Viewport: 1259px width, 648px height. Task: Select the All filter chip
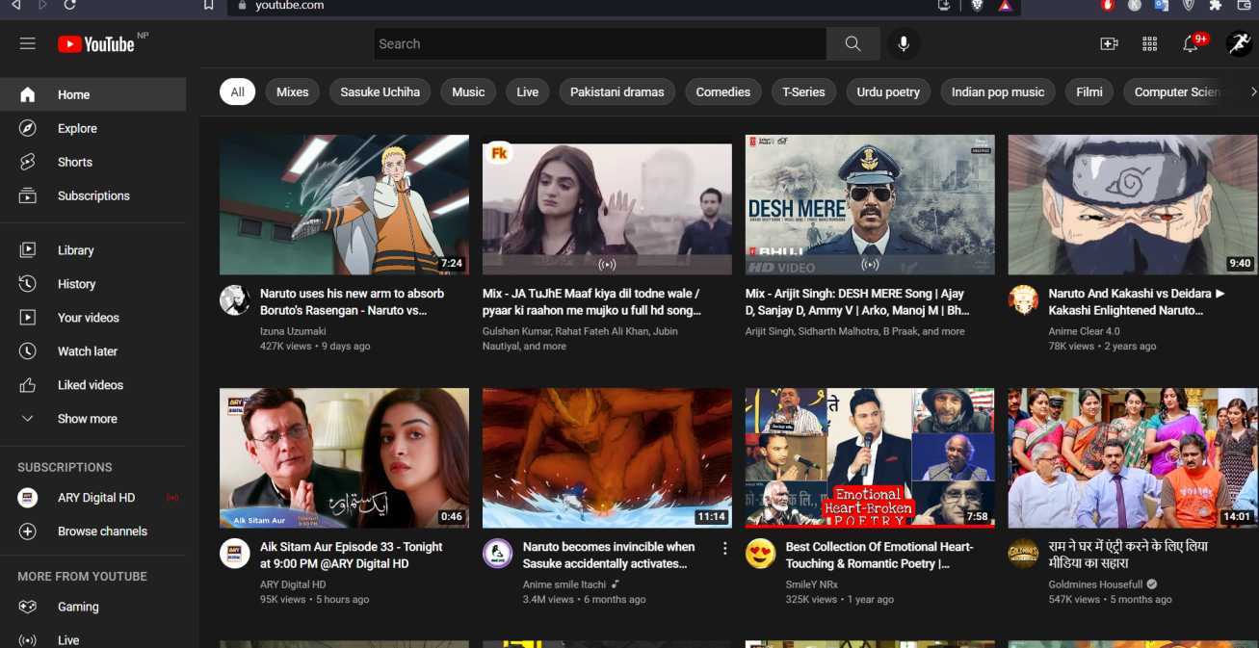(x=237, y=92)
